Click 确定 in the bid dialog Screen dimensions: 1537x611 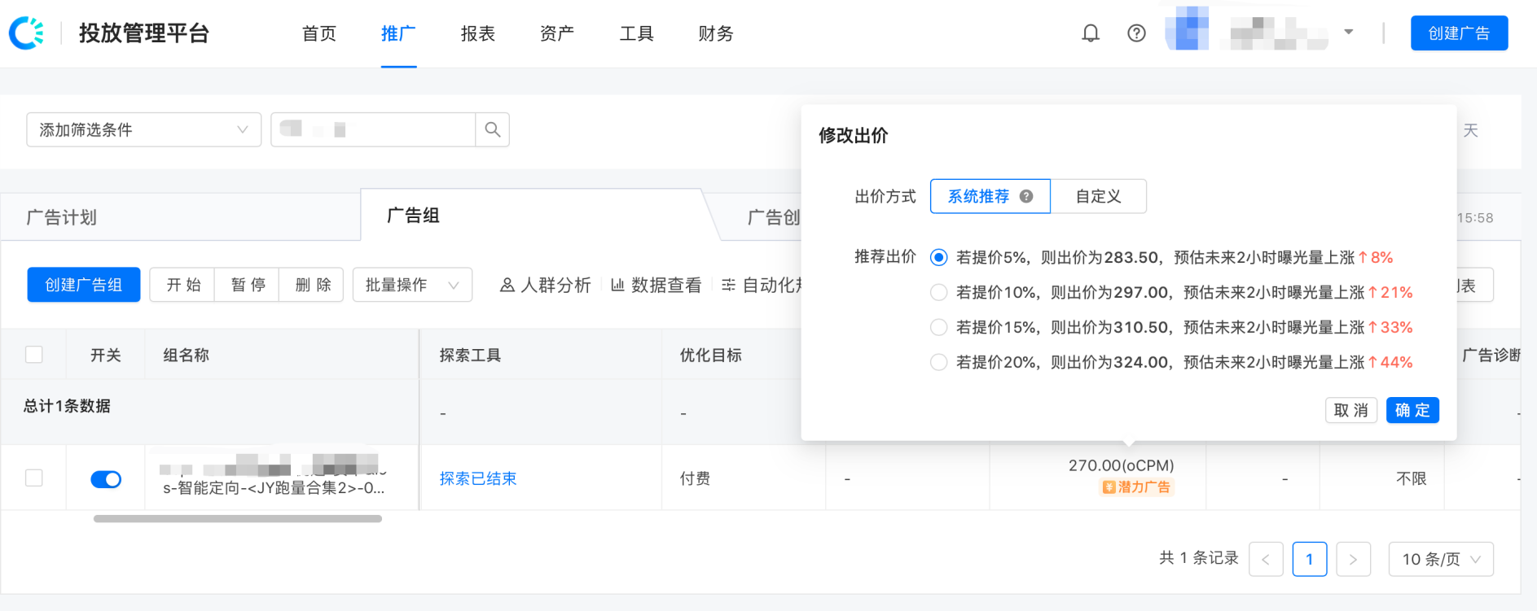[x=1412, y=410]
